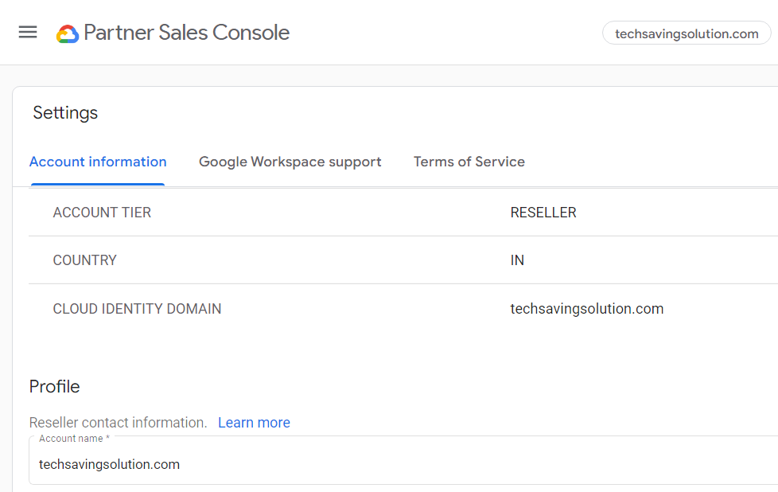Select the Cloud Identity domain value techsavingsolution.com
The image size is (778, 492).
(x=587, y=309)
